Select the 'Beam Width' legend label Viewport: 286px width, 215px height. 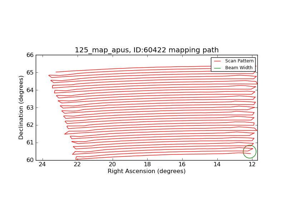click(239, 68)
